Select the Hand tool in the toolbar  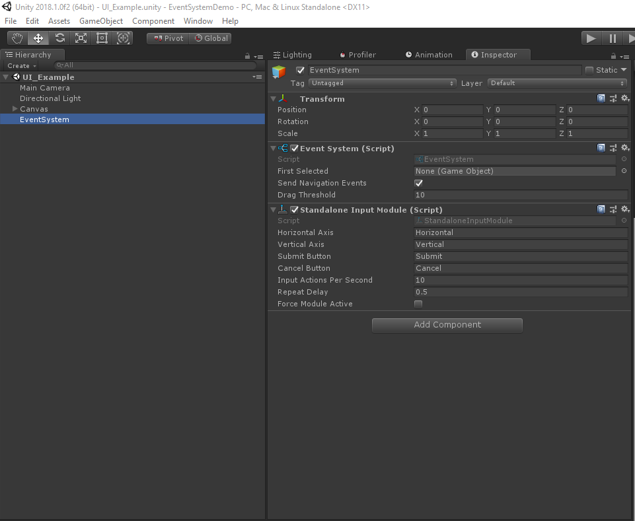(17, 38)
